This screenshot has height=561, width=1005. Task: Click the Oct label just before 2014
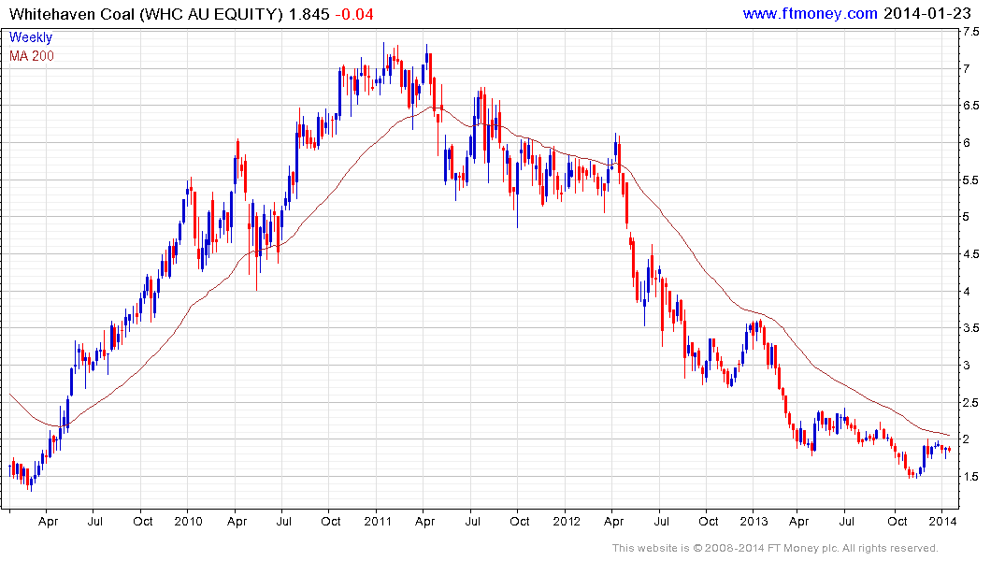point(897,521)
